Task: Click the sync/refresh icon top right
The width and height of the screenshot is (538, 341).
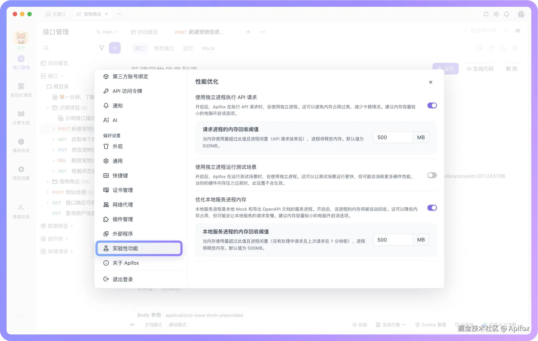Action: 486,14
